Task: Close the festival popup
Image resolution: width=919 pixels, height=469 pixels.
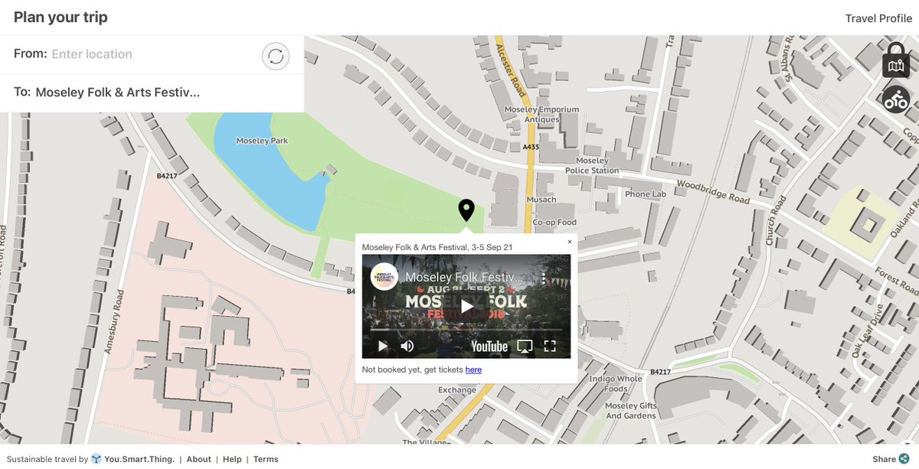Action: tap(569, 242)
